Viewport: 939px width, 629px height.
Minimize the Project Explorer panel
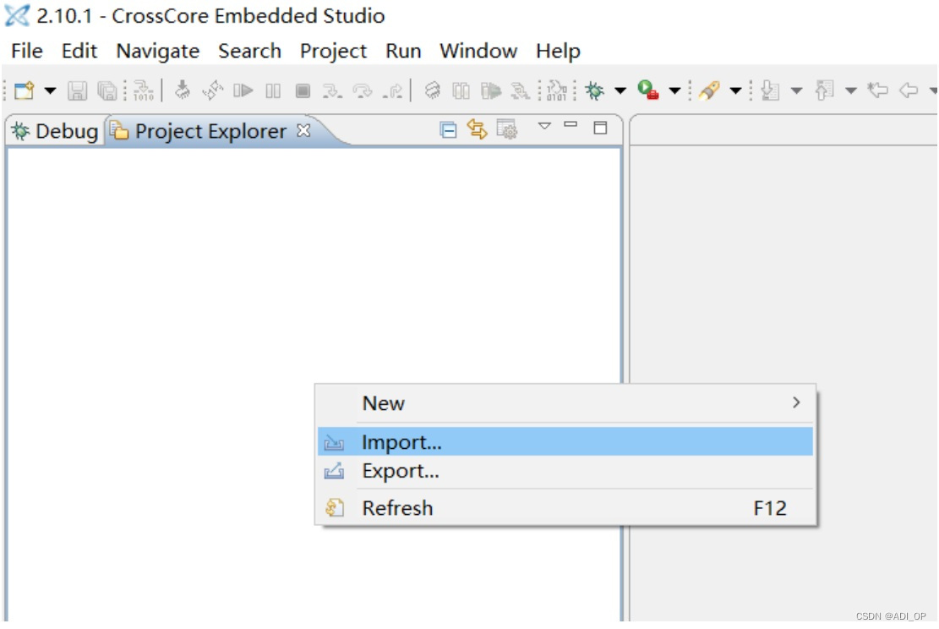tap(570, 124)
